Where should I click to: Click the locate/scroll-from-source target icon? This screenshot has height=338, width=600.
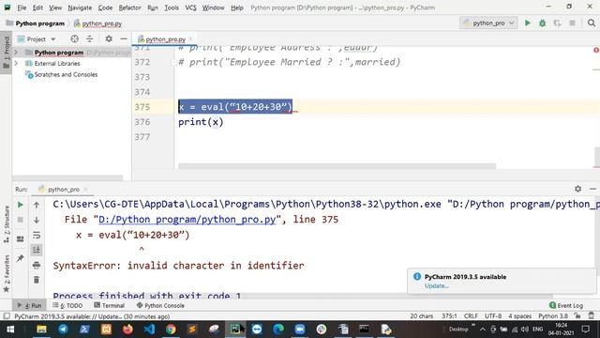tap(74, 38)
